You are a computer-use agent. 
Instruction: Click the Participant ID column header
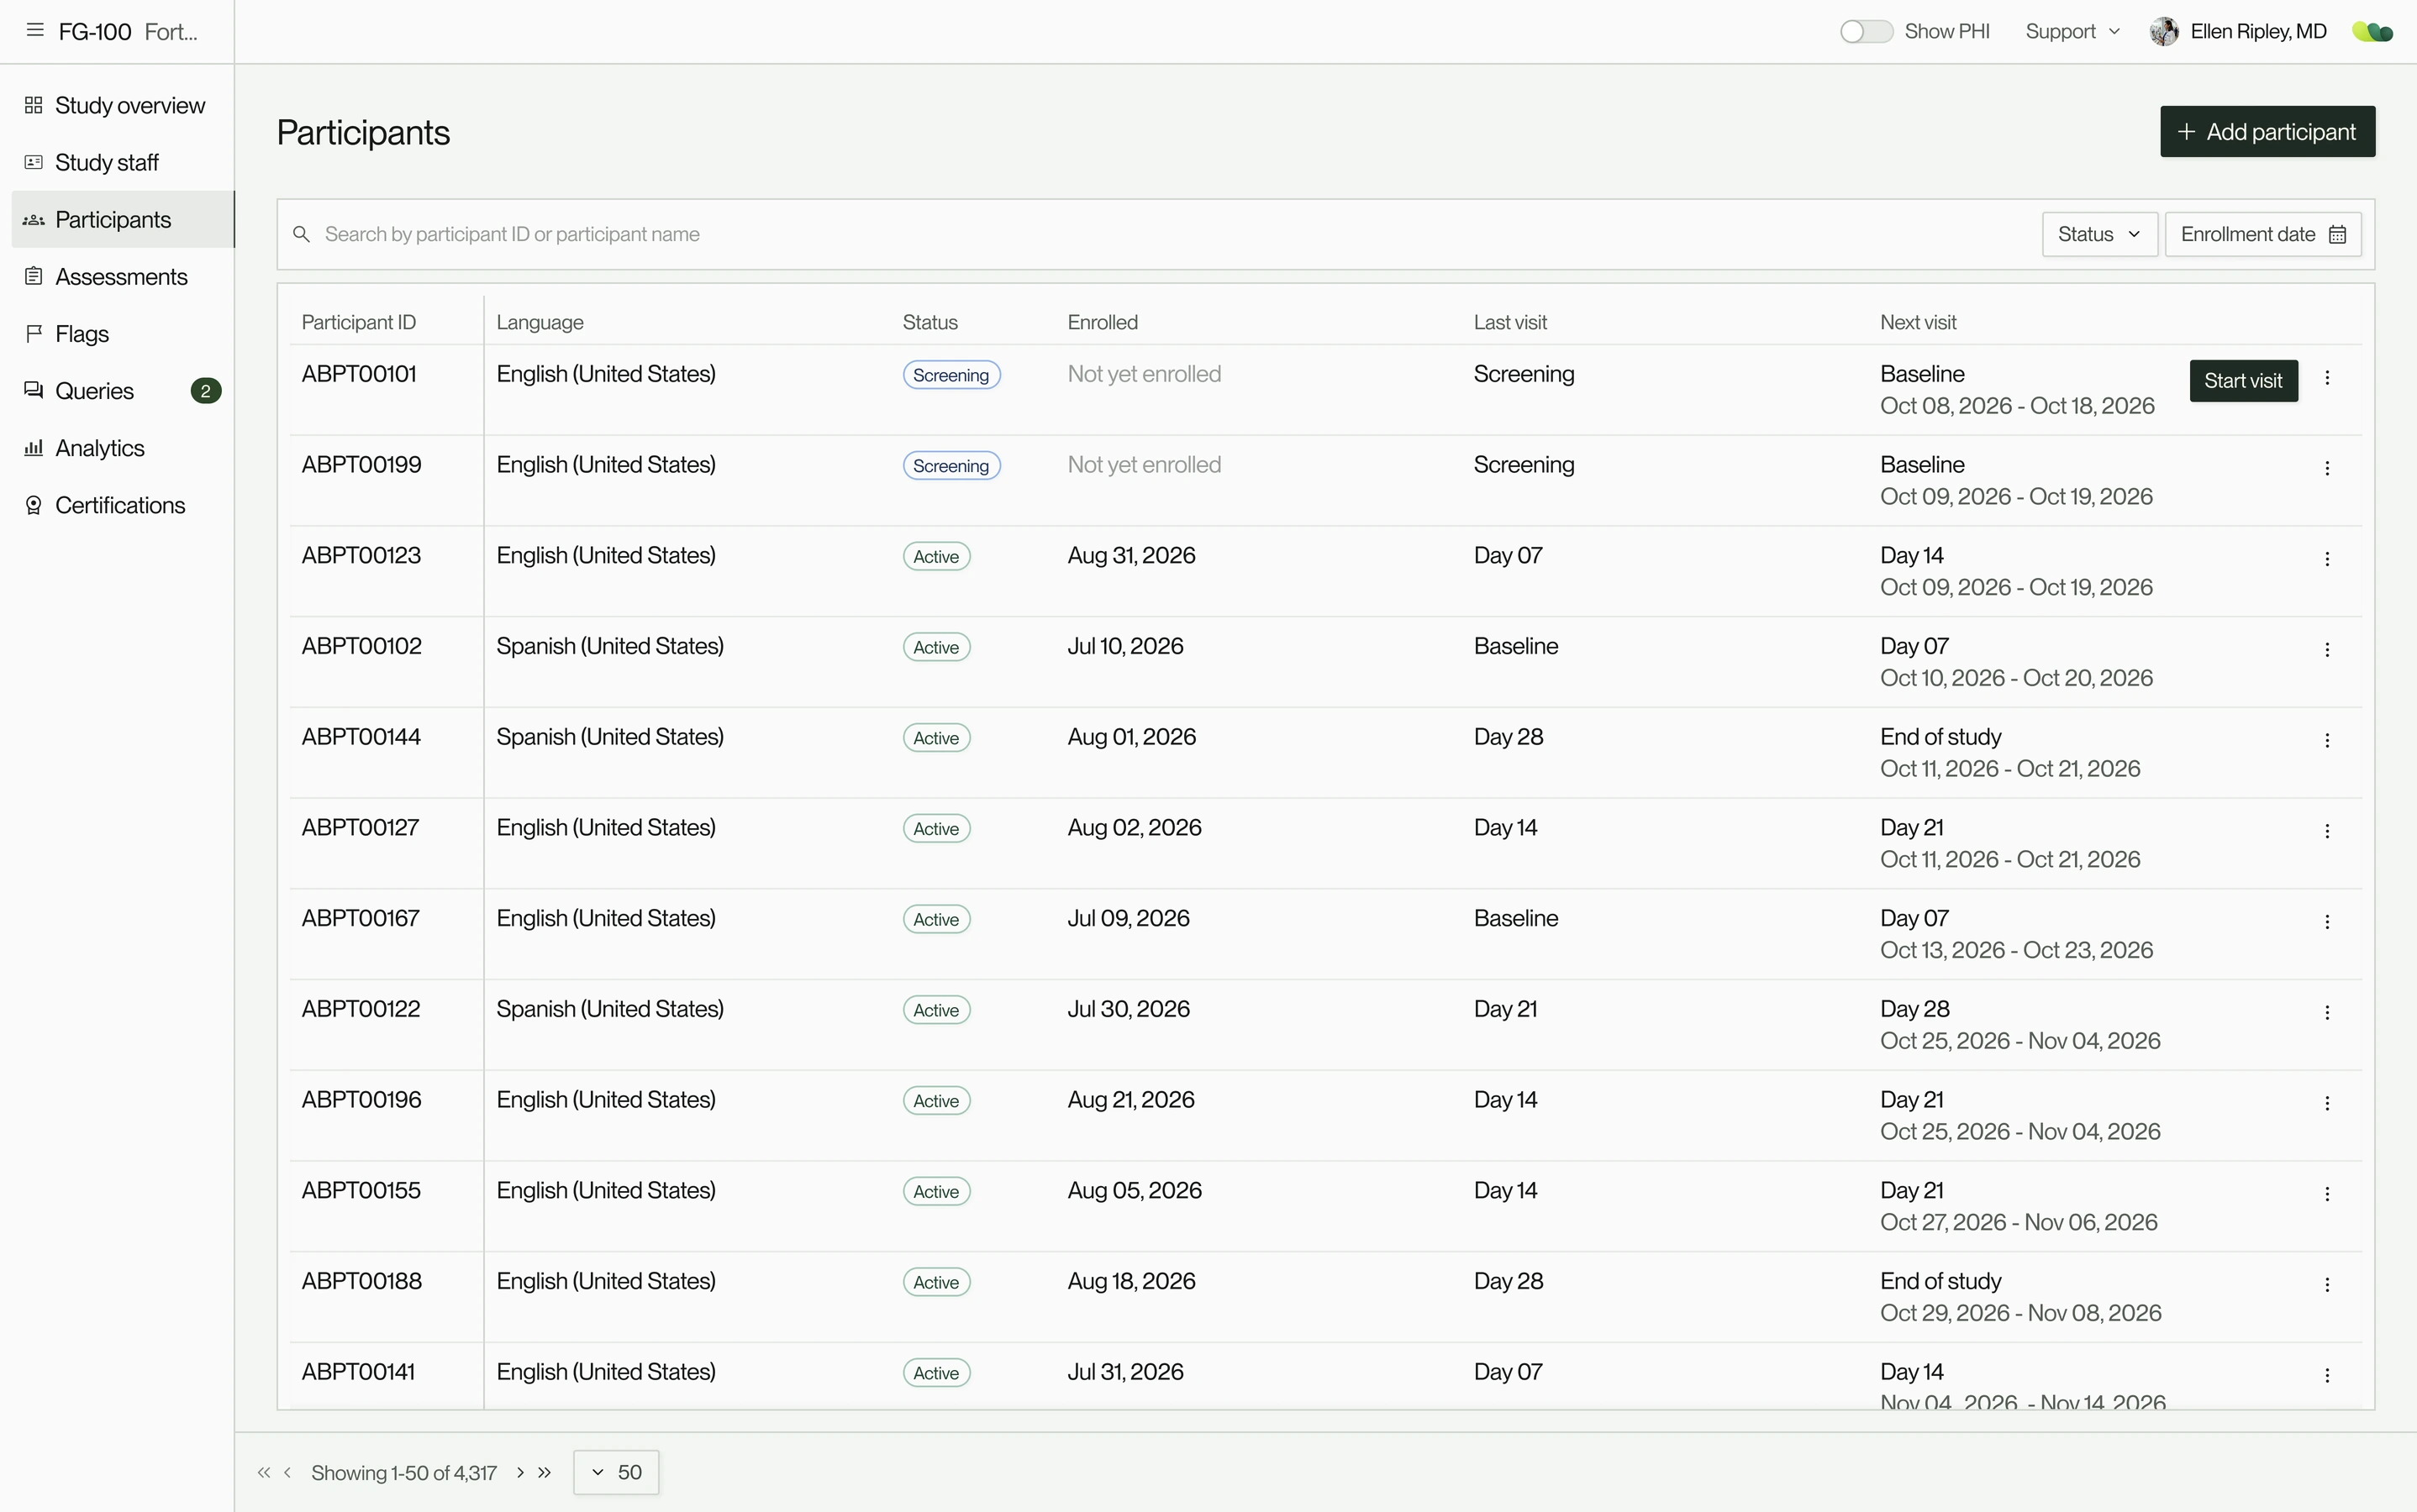pos(358,322)
